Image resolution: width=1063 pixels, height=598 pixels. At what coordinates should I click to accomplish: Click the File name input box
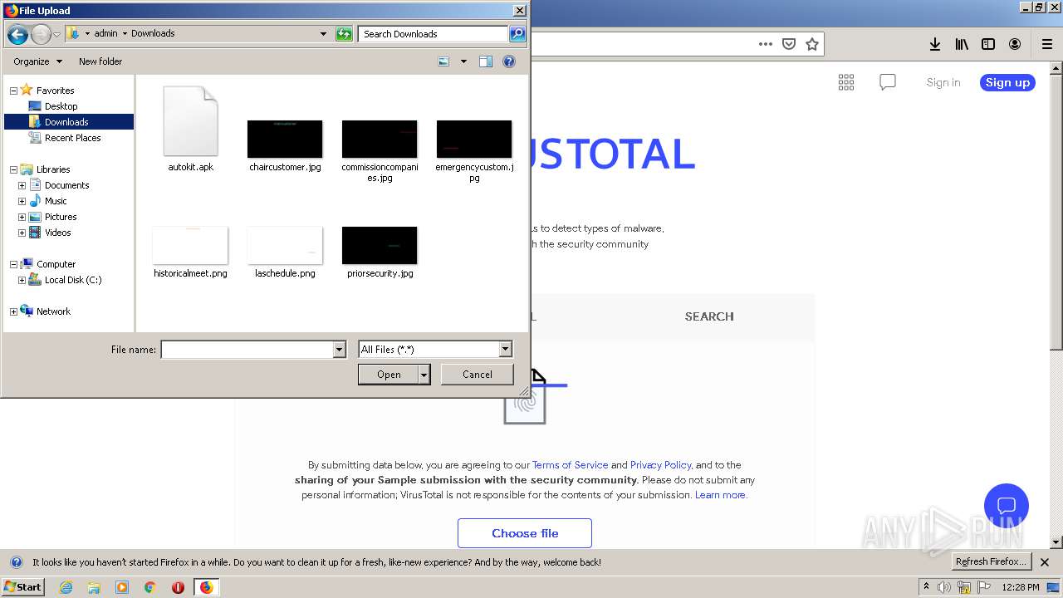point(247,350)
